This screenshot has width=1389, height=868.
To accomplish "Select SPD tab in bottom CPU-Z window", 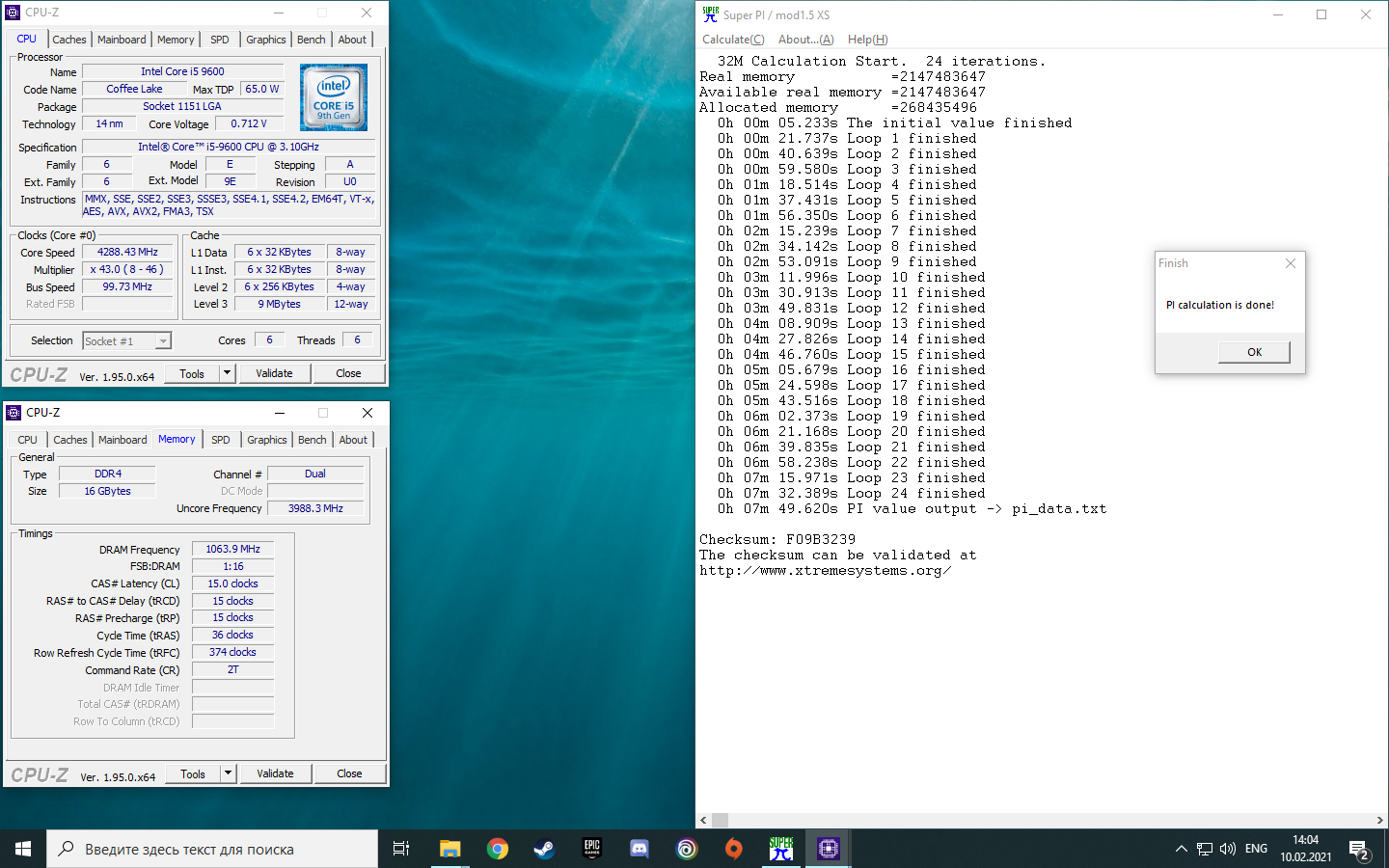I will 221,440.
